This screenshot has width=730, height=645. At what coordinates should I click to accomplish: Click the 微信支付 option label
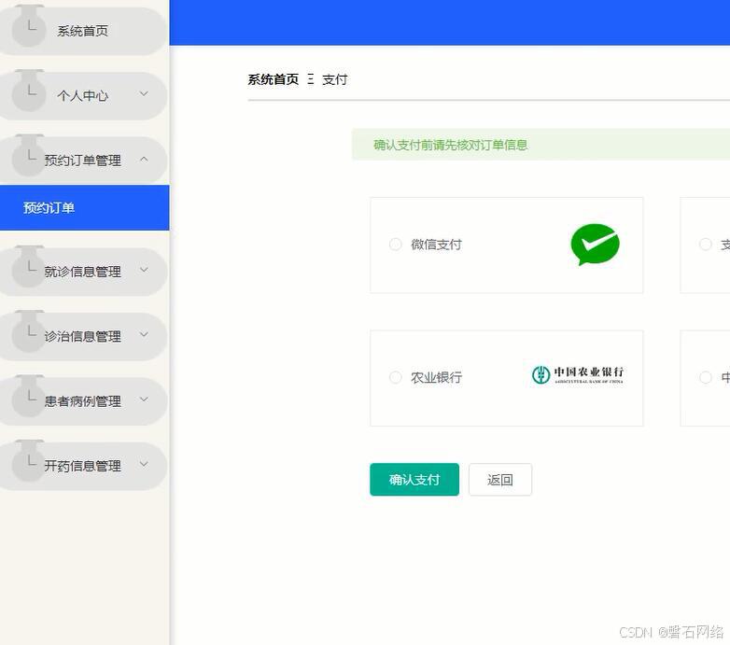pos(436,245)
